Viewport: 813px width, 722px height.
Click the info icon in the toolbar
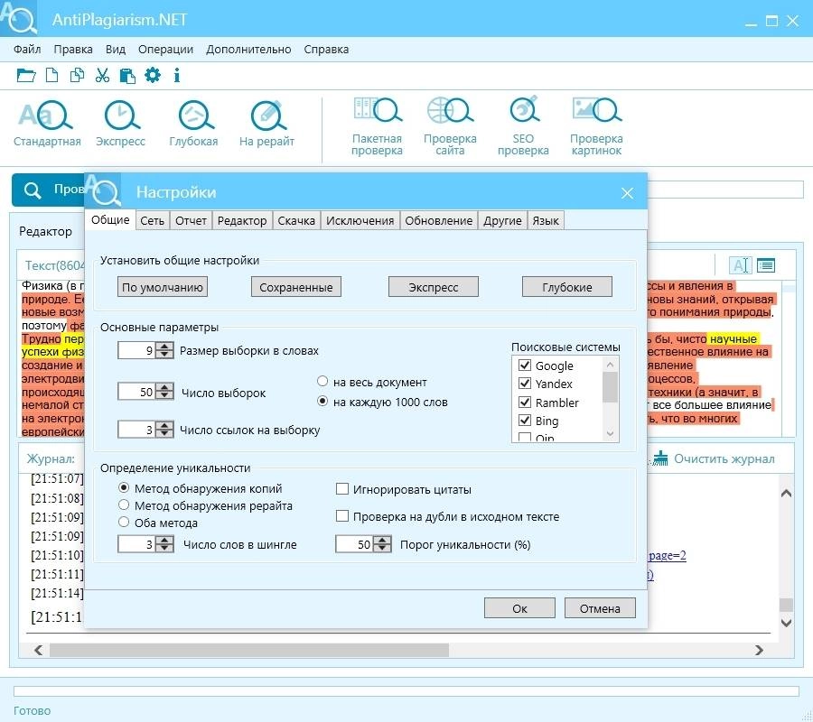177,76
